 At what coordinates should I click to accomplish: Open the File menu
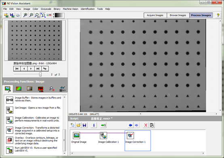click(x=5, y=9)
